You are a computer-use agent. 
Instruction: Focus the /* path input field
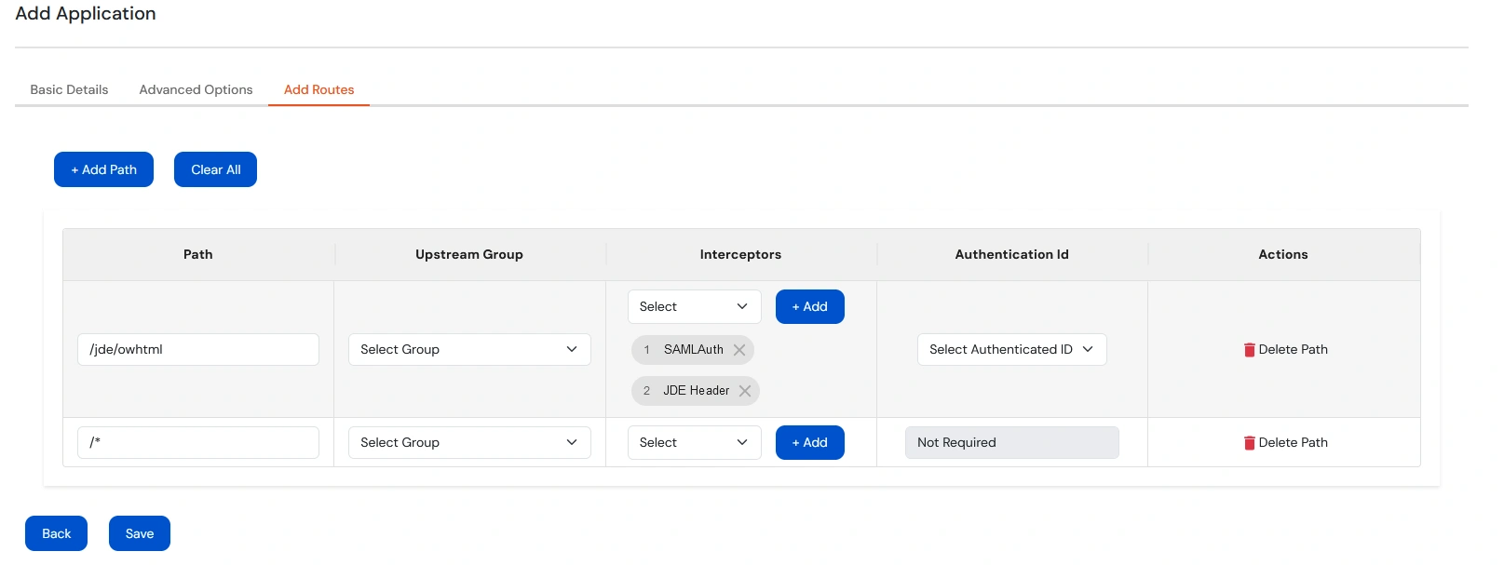[x=198, y=443]
